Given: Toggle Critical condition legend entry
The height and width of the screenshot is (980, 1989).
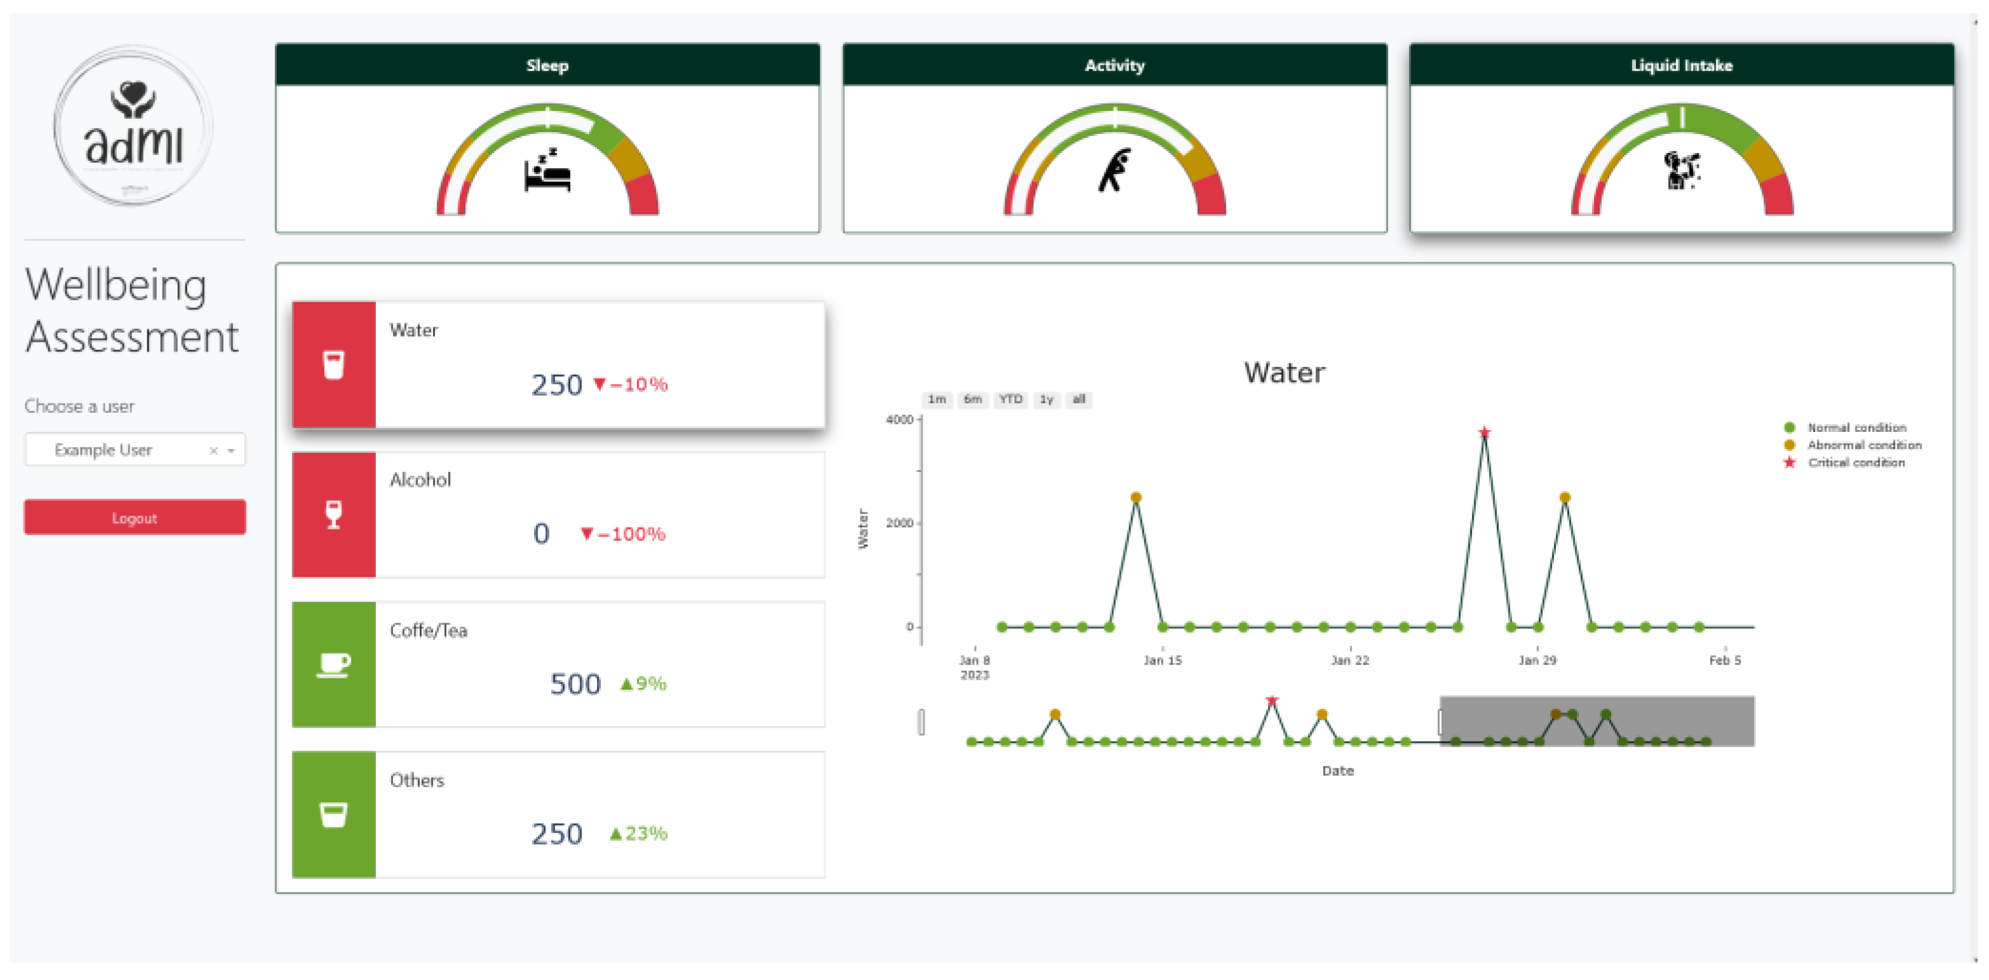Looking at the screenshot, I should coord(1856,462).
